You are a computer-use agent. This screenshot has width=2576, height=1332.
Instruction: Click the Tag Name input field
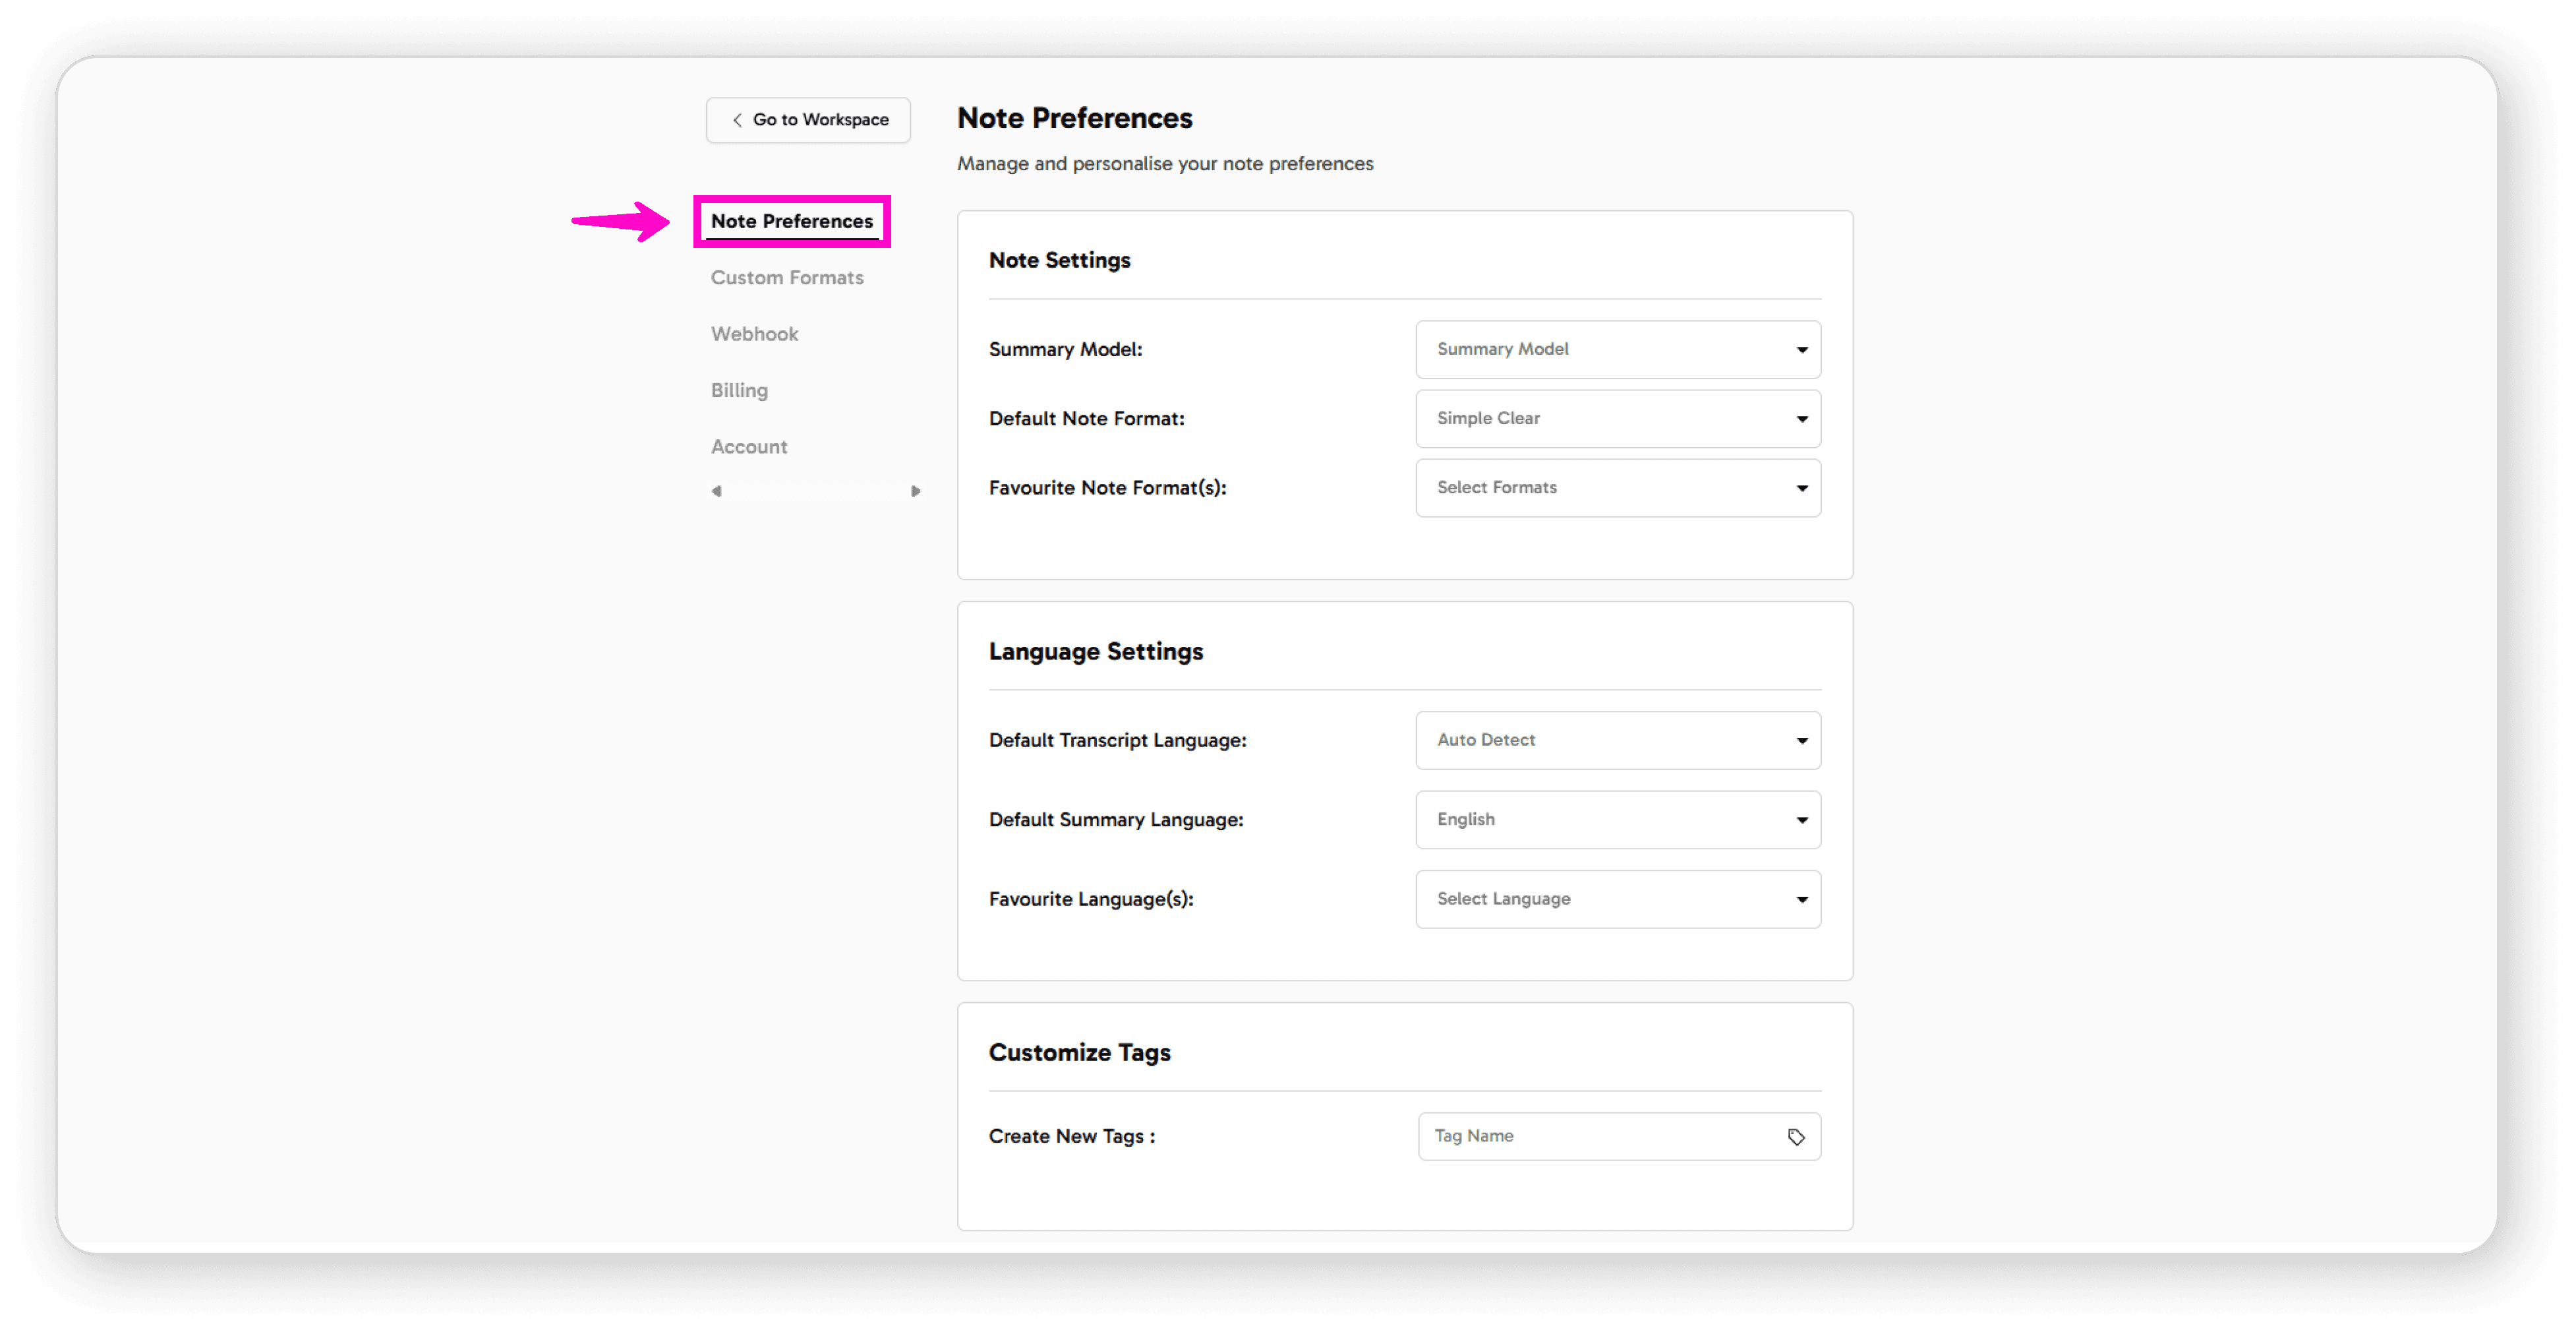point(1590,1136)
